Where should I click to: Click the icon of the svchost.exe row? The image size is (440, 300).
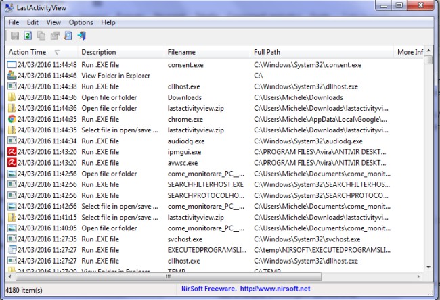(12, 239)
